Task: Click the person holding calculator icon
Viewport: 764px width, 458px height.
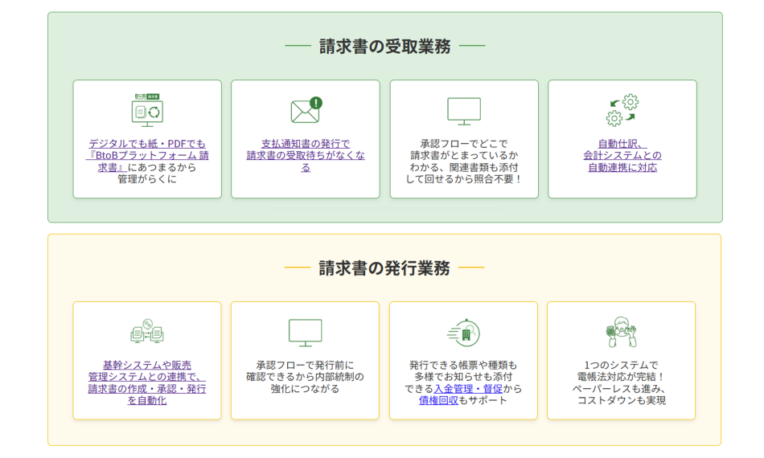Action: pyautogui.click(x=621, y=332)
